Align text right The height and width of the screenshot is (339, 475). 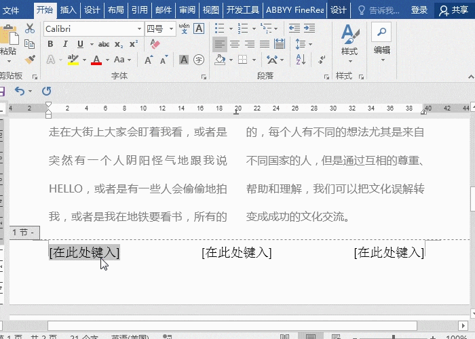[250, 44]
